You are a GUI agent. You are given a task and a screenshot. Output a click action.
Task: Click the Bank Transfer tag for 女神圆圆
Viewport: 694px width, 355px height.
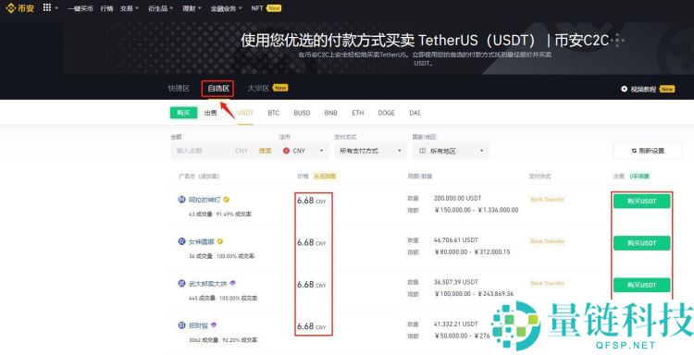click(x=548, y=241)
